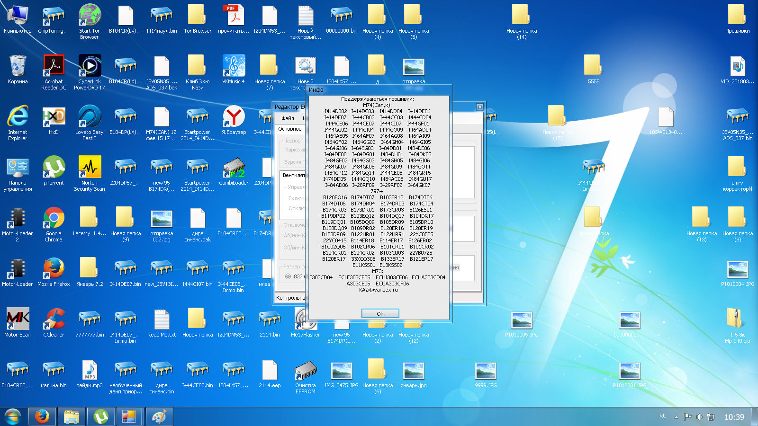Show hidden tray icons arrow
758x426 pixels.
click(676, 417)
